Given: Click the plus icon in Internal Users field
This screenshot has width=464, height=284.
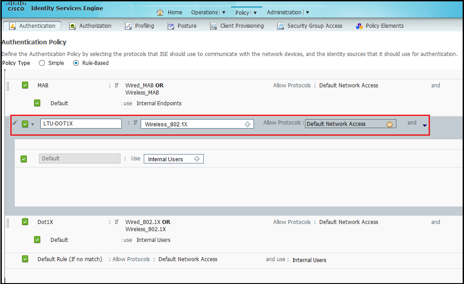Looking at the screenshot, I should point(197,159).
